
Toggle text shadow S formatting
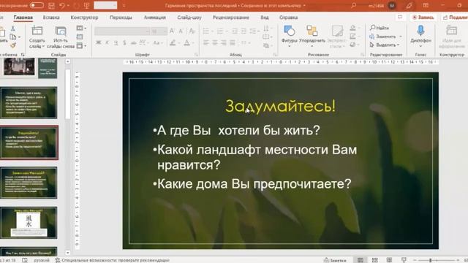point(124,43)
